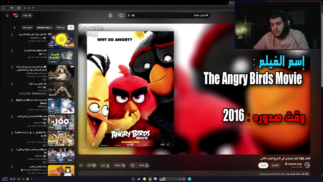The image size is (323, 182).
Task: Open options menu for 'القصة الحقيقية' video
Action: 12,51
